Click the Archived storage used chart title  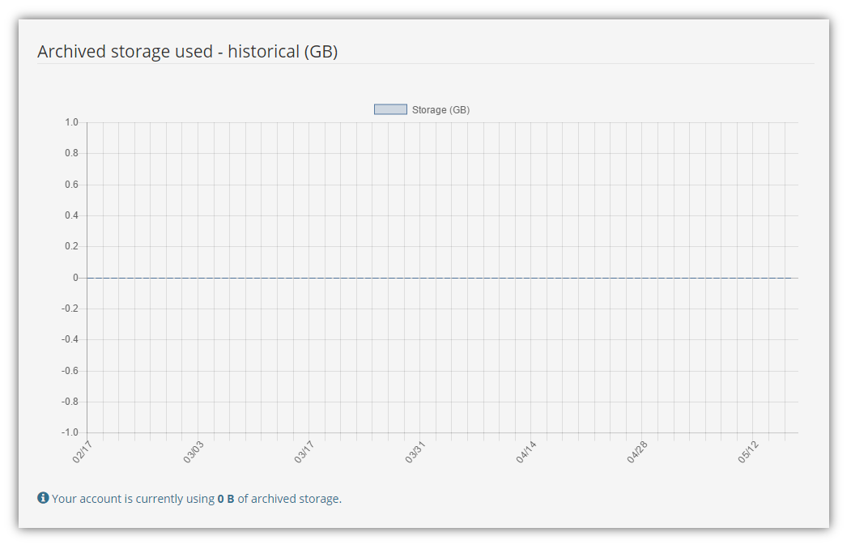tap(187, 51)
